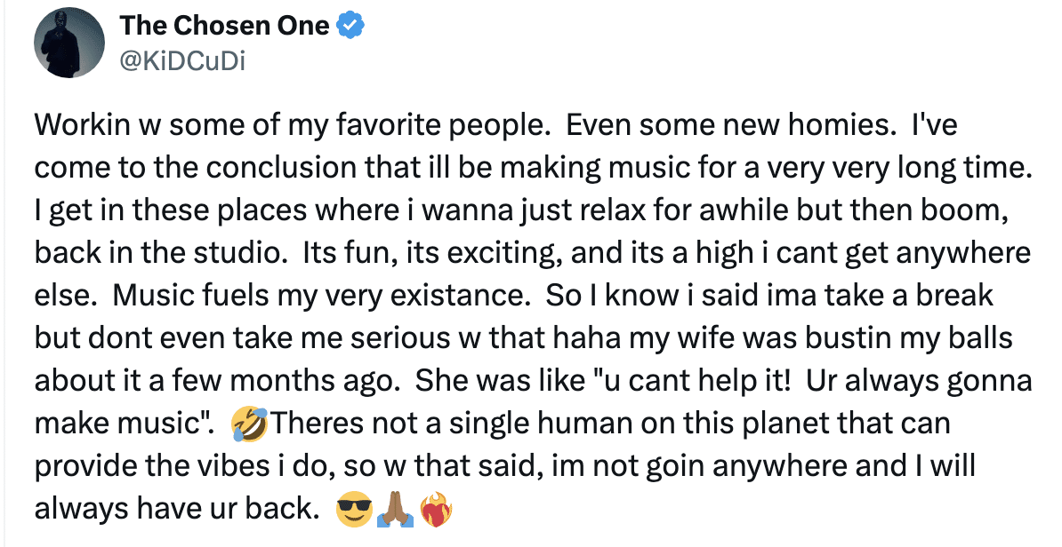Click the blue verified badge
This screenshot has height=547, width=1062.
coord(351,27)
